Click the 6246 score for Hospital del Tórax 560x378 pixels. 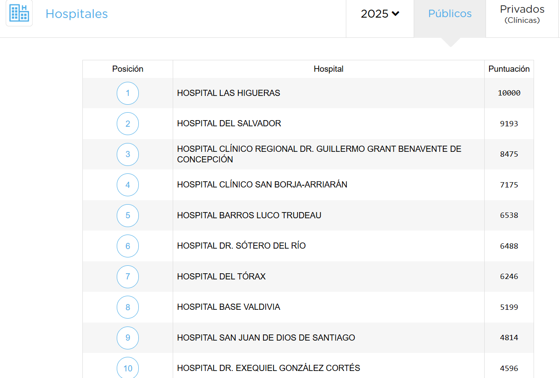tap(509, 277)
